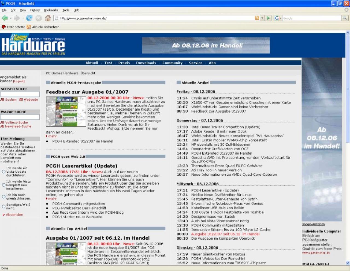Open red 'Ausgabe 01/2007 seit 06.12. im Handel' link
350x271 pixels.
click(x=225, y=234)
